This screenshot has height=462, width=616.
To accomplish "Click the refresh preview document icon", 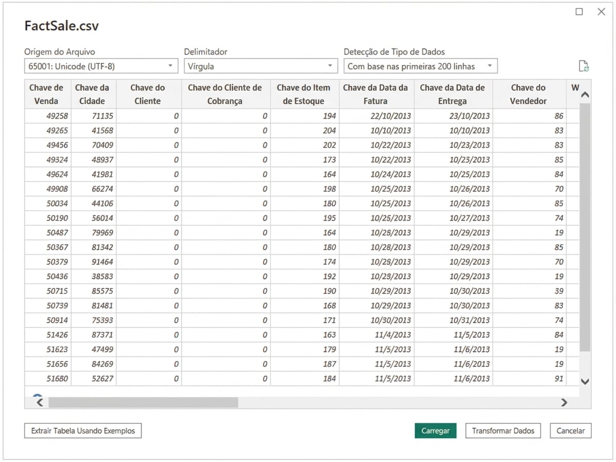I will (x=584, y=66).
